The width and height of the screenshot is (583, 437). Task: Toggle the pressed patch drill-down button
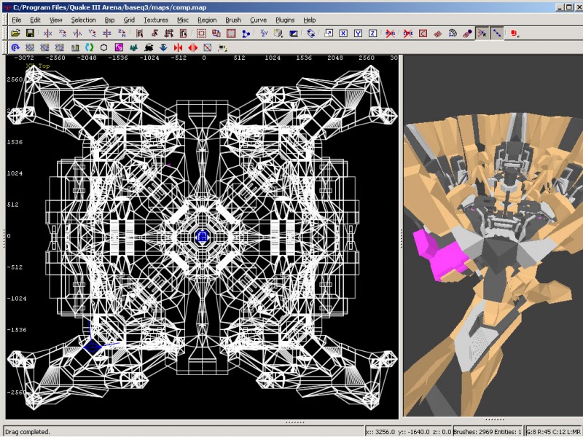coord(497,34)
